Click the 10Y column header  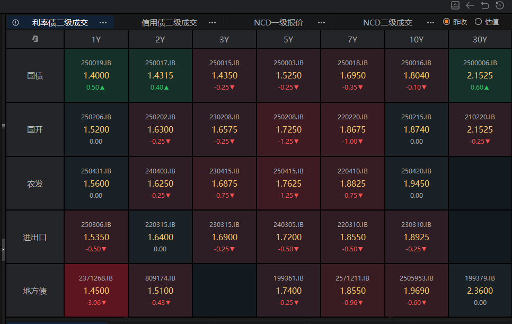point(417,39)
